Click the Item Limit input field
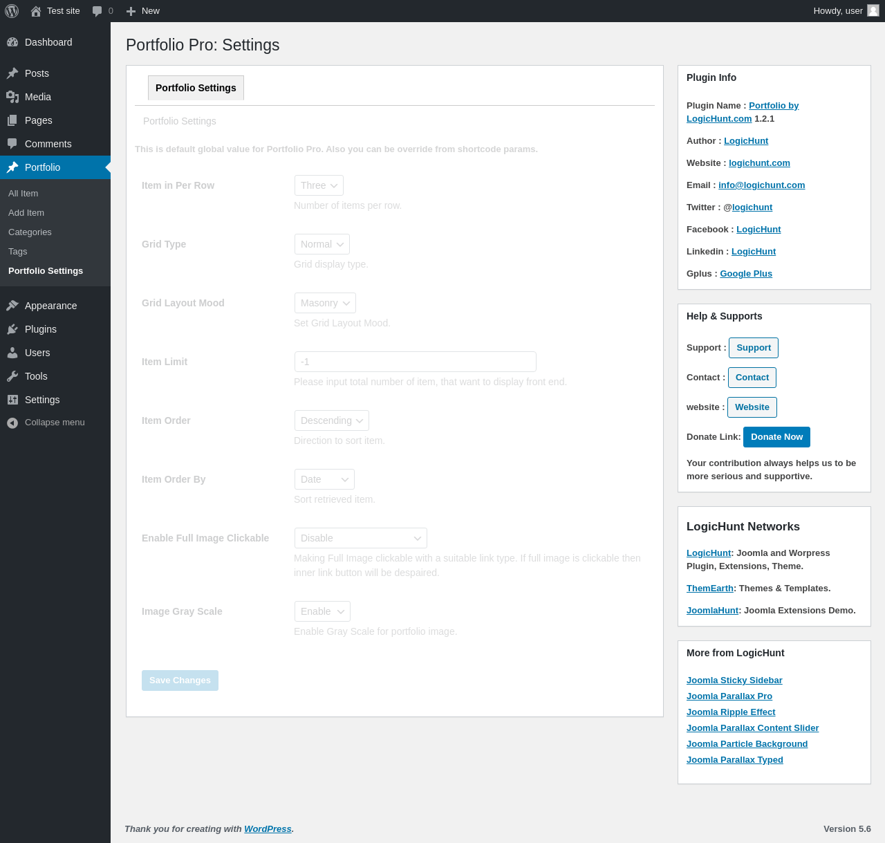The width and height of the screenshot is (885, 843). tap(416, 362)
